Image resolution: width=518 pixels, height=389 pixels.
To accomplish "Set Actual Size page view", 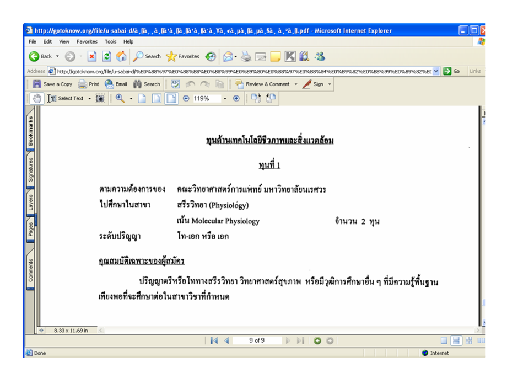I will click(142, 98).
